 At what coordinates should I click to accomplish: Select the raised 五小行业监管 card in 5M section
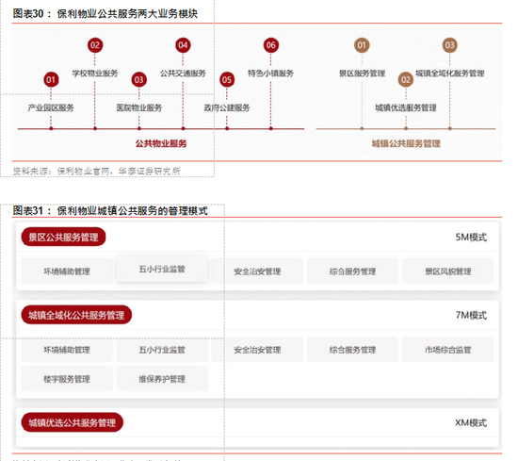(162, 269)
